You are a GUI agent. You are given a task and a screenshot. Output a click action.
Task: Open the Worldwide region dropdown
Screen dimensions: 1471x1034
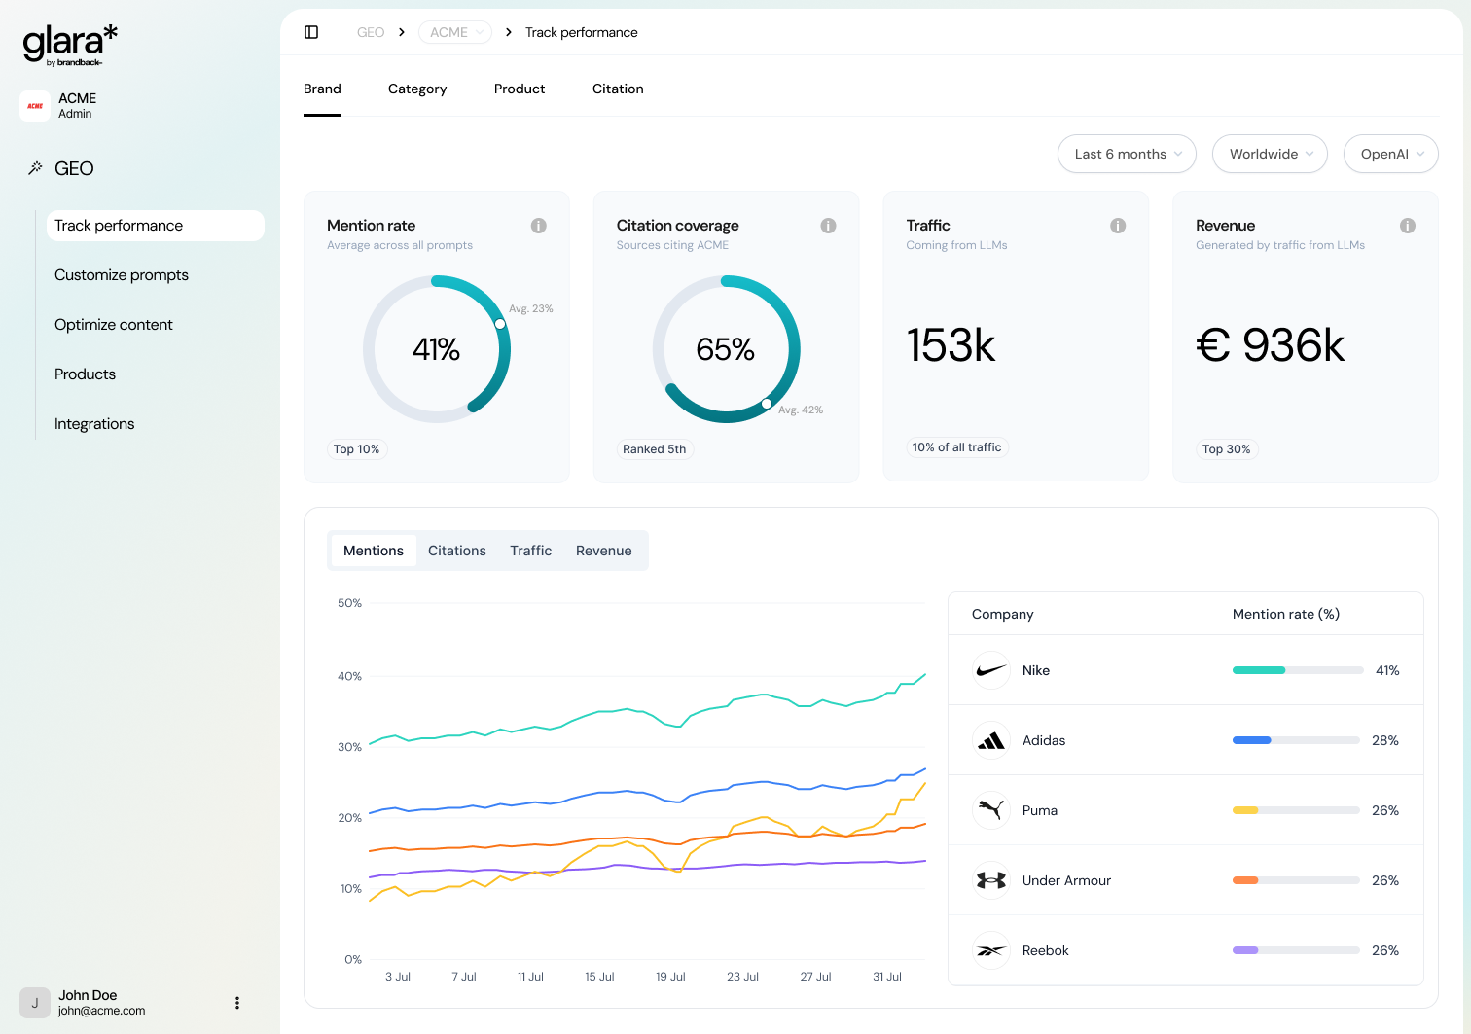(x=1270, y=154)
